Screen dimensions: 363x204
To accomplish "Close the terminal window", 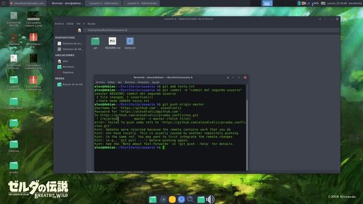I will (245, 78).
